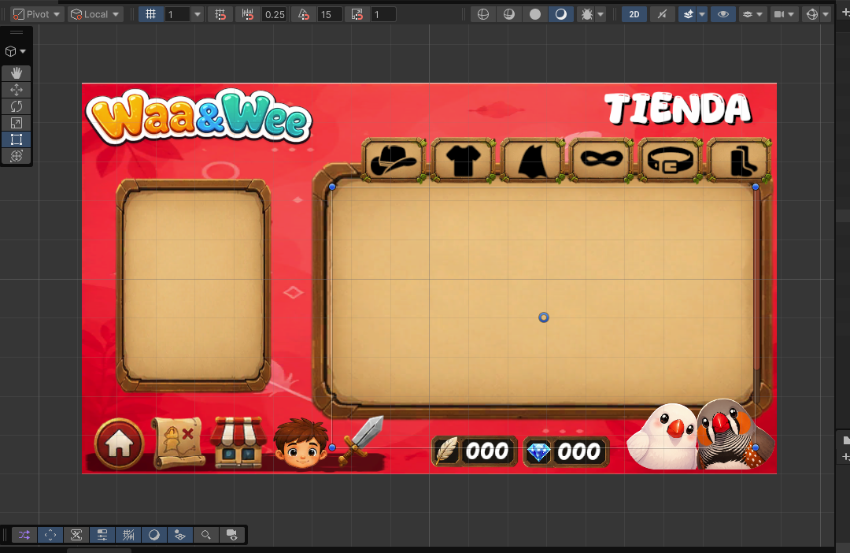Click the scale snap icon
Image resolution: width=850 pixels, height=553 pixels.
tap(357, 15)
